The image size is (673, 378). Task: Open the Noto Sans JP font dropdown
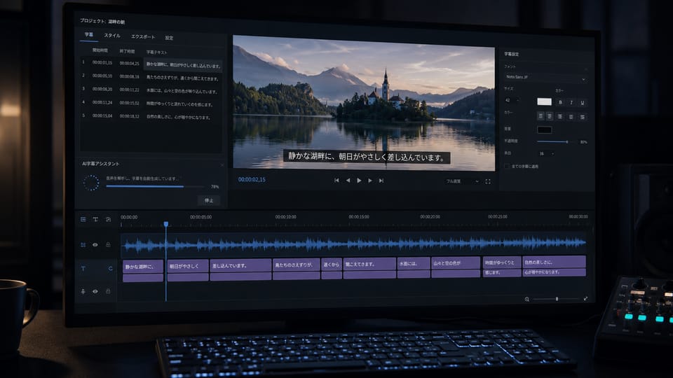pyautogui.click(x=545, y=77)
